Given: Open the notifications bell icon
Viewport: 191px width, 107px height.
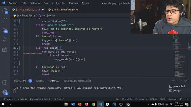Looking at the screenshot, I should tap(187, 99).
